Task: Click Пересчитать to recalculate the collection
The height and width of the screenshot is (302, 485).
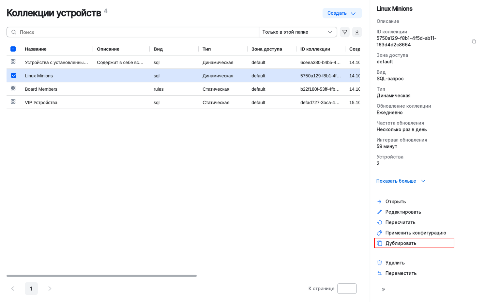Action: click(x=400, y=222)
